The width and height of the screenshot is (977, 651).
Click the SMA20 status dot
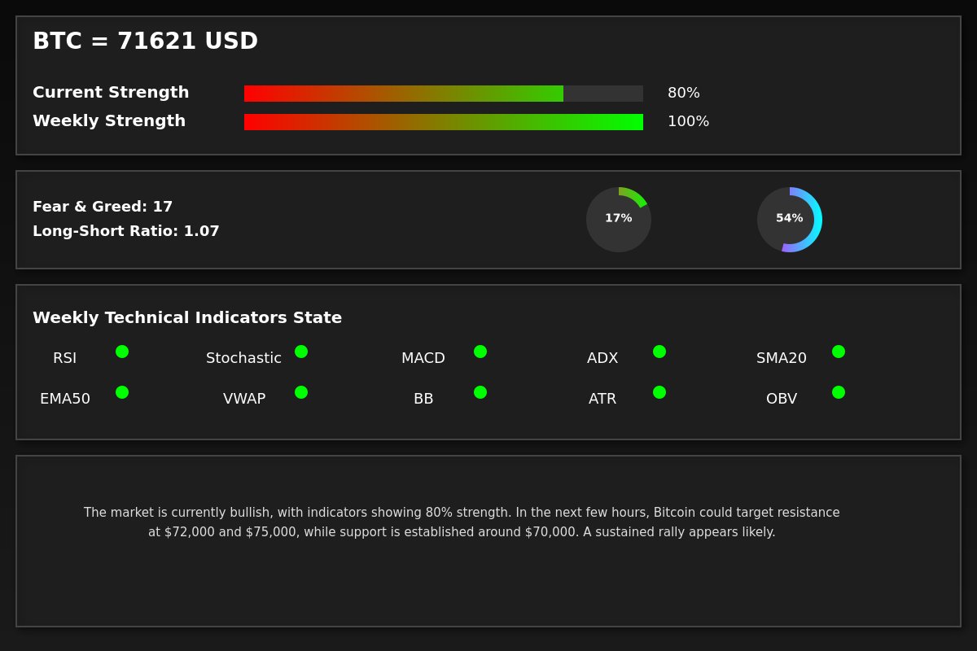(839, 352)
